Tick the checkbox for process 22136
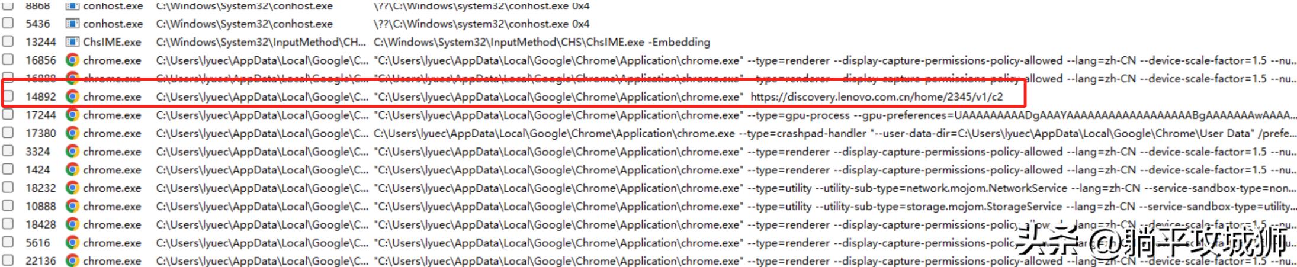The image size is (1297, 267). (x=8, y=260)
